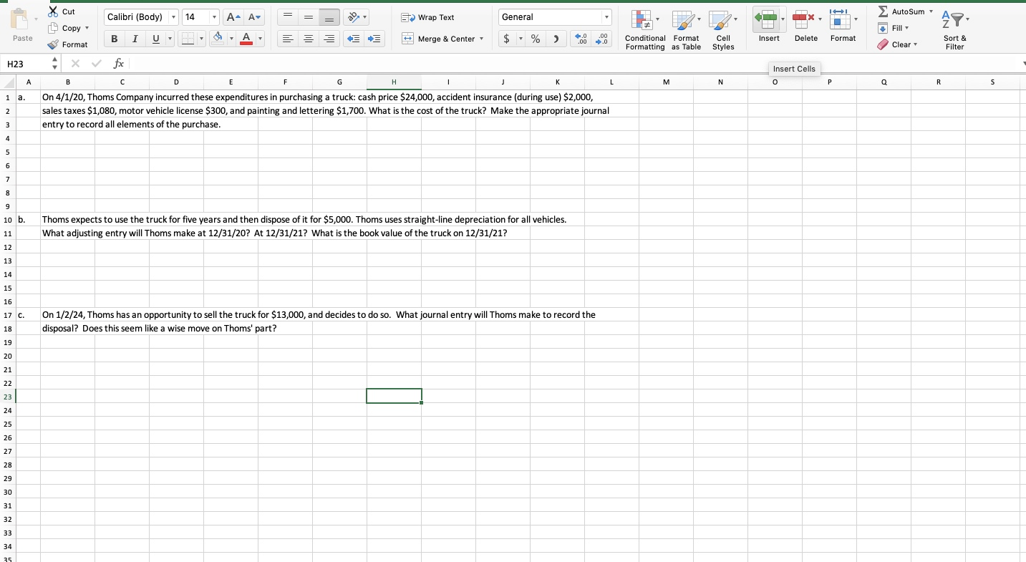This screenshot has width=1026, height=562.
Task: Click the Clear eraser button
Action: (894, 44)
